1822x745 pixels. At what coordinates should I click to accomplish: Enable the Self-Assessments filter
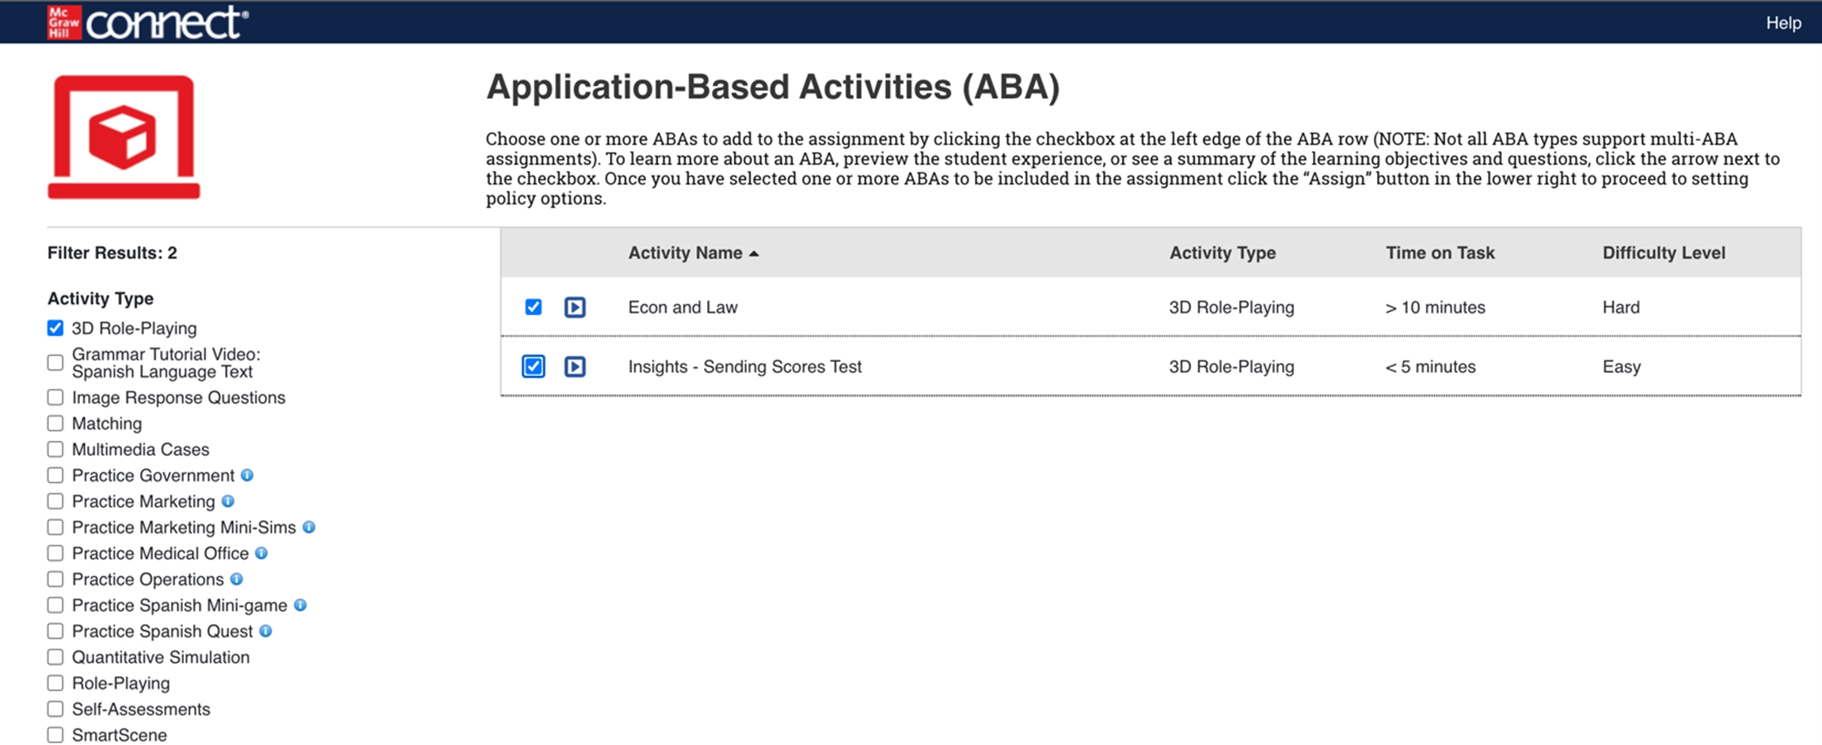point(55,709)
